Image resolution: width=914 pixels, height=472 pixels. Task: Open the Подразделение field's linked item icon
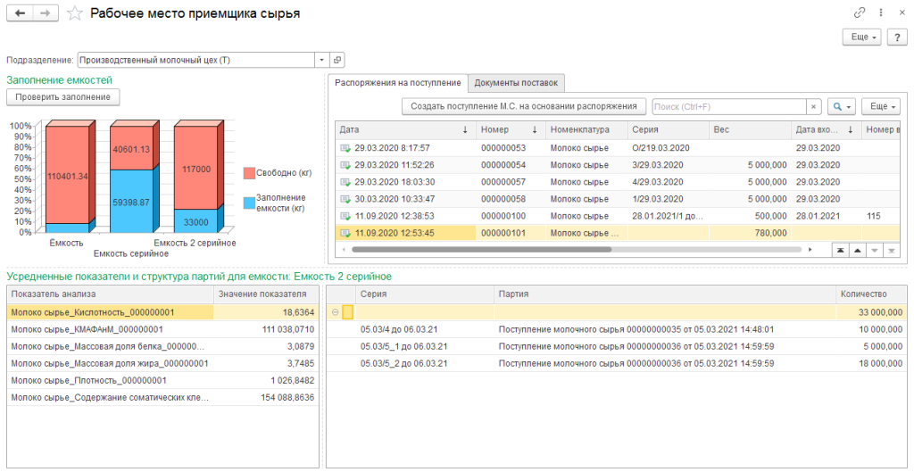click(337, 60)
